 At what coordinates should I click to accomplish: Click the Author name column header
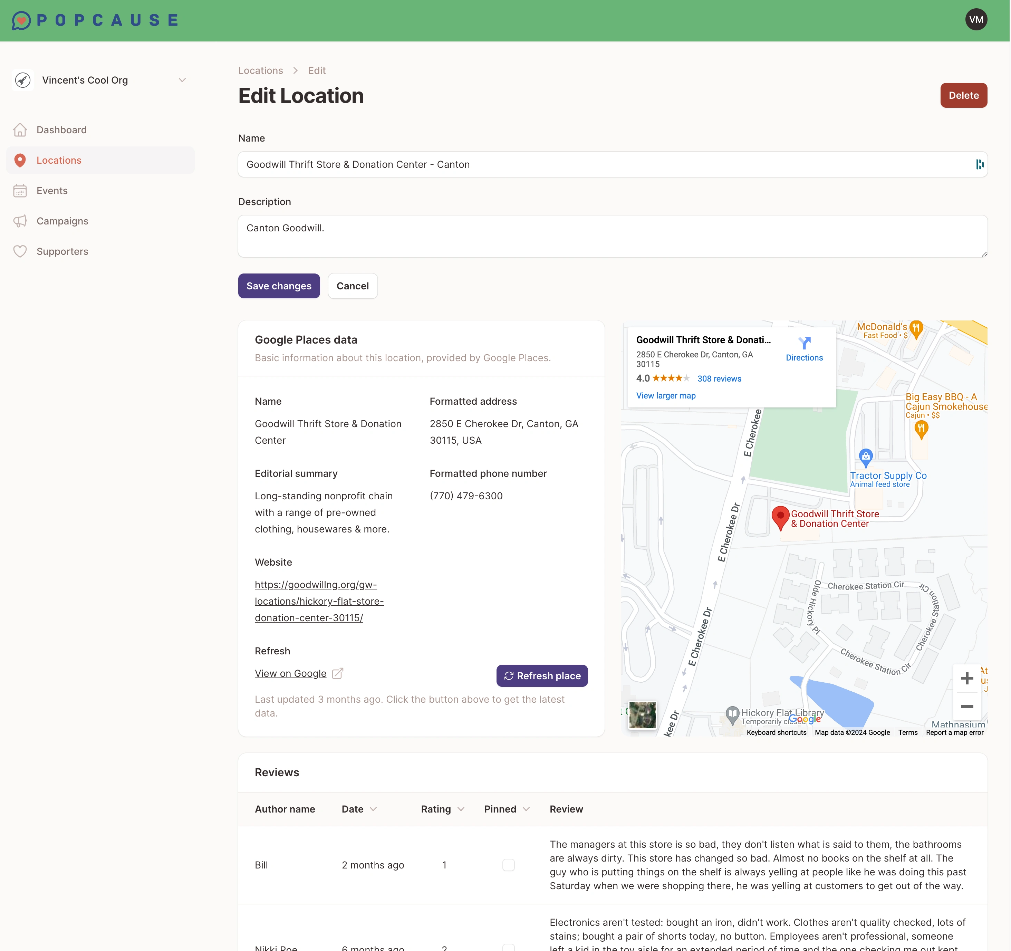[285, 810]
